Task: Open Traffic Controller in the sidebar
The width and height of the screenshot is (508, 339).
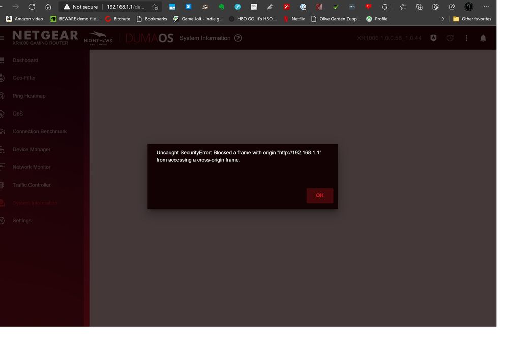Action: point(32,185)
